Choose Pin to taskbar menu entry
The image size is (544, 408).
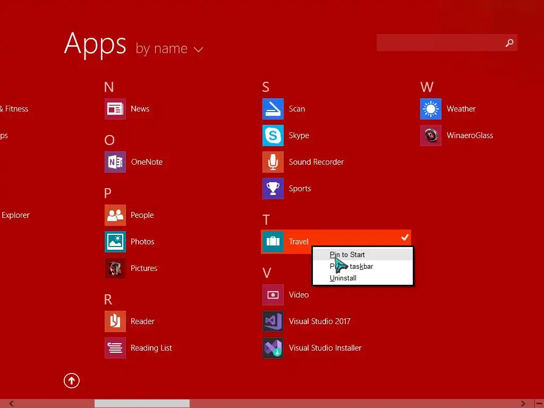point(363,267)
